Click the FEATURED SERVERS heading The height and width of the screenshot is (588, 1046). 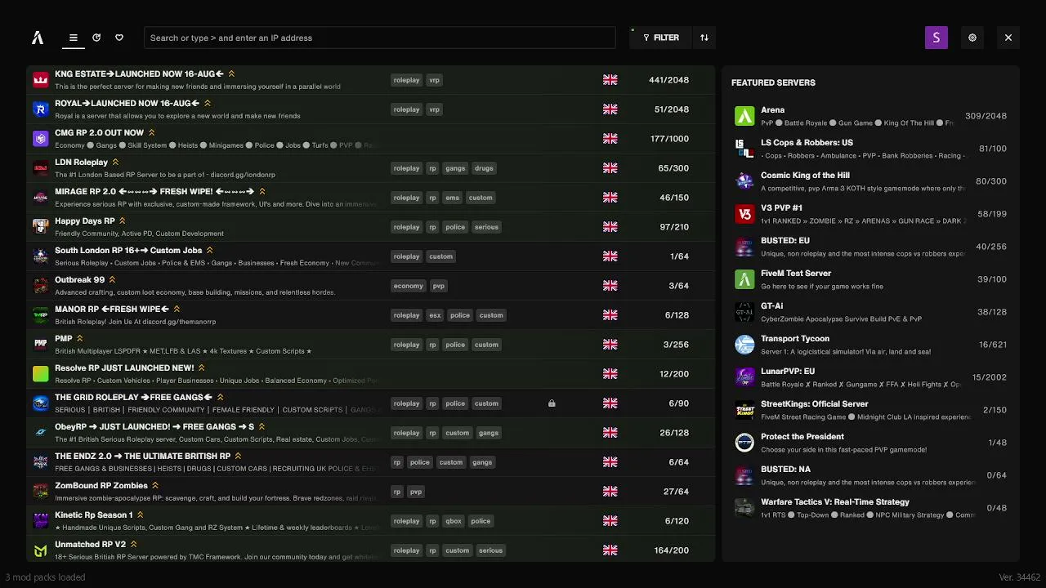(x=773, y=82)
